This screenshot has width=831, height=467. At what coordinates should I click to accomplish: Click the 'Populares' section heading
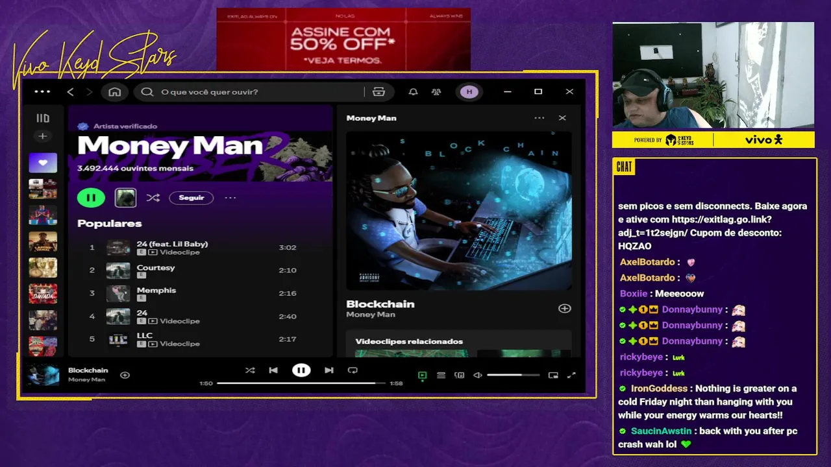tap(110, 223)
